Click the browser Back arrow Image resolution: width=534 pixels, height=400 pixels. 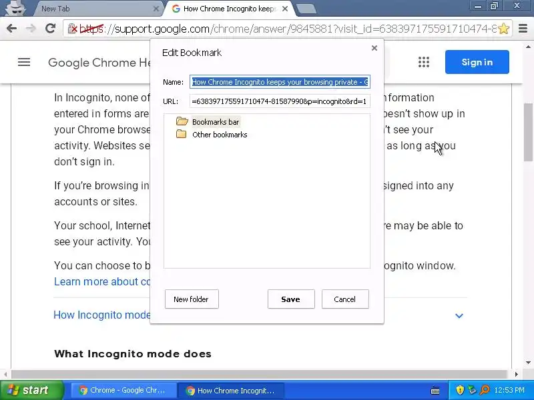pyautogui.click(x=11, y=29)
